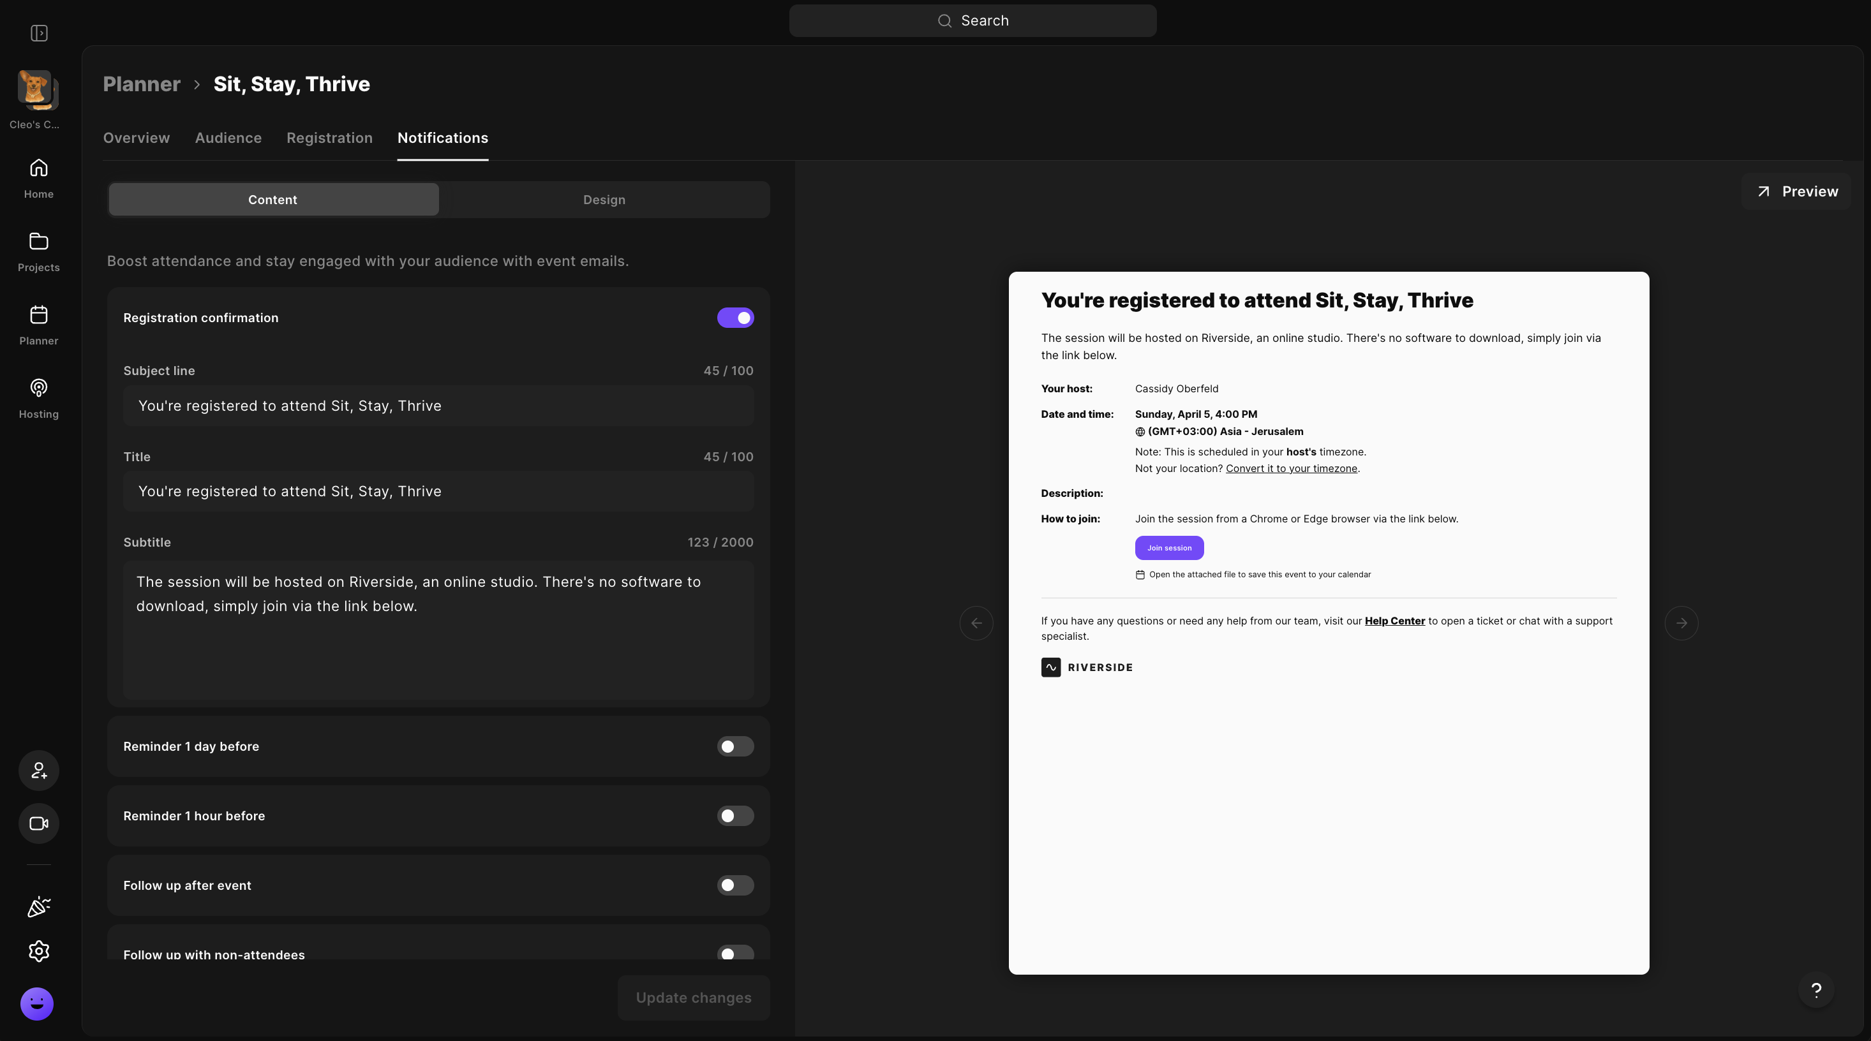Disable Registration confirmation toggle
The image size is (1871, 1041).
pyautogui.click(x=735, y=318)
